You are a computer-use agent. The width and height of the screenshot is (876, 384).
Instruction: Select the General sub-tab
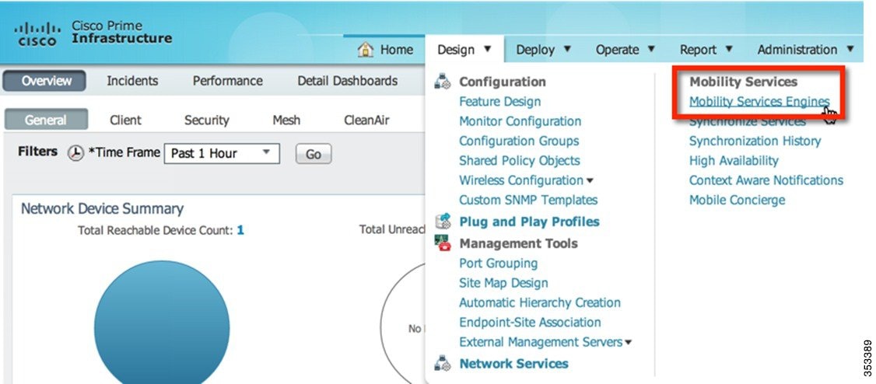tap(46, 120)
